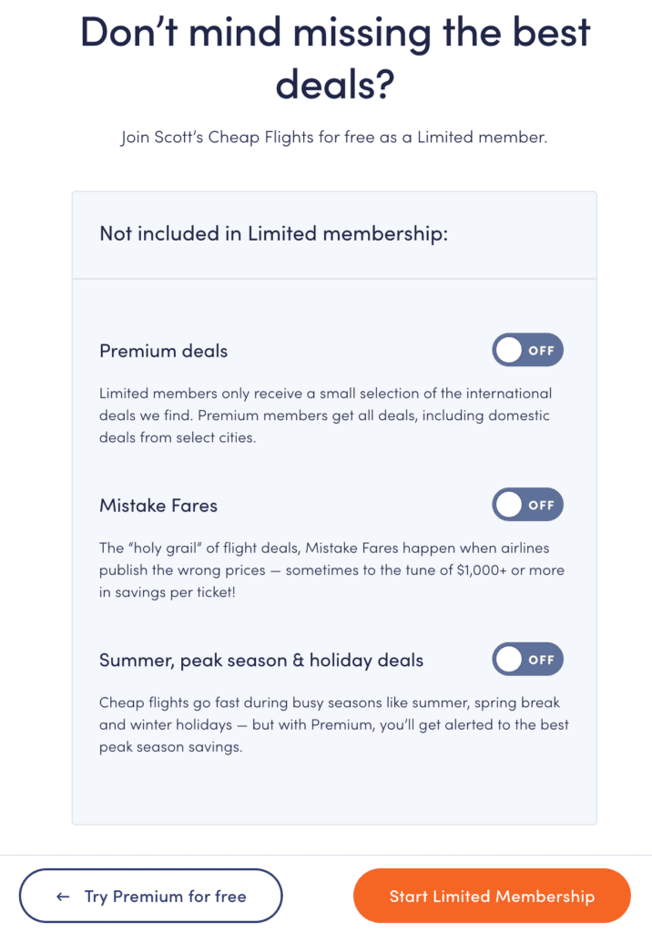Click the left arrow icon beside Try Premium
Viewport: 652px width, 933px height.
point(63,897)
